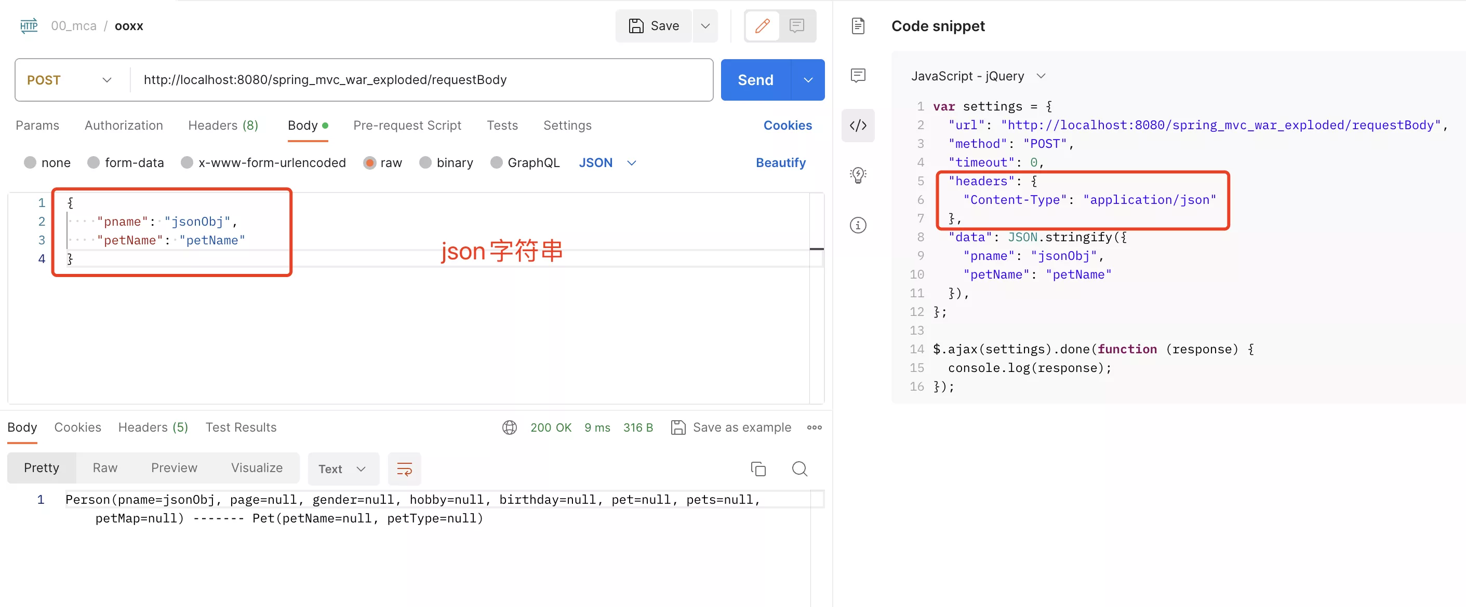Image resolution: width=1466 pixels, height=607 pixels.
Task: Click the Code snippet panel title
Action: pyautogui.click(x=938, y=26)
